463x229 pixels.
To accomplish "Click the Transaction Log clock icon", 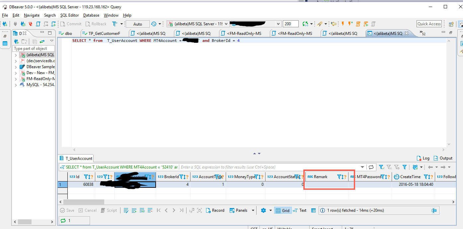I will (x=154, y=24).
